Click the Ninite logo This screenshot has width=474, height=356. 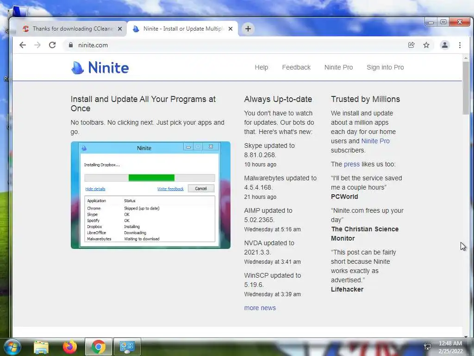(100, 68)
